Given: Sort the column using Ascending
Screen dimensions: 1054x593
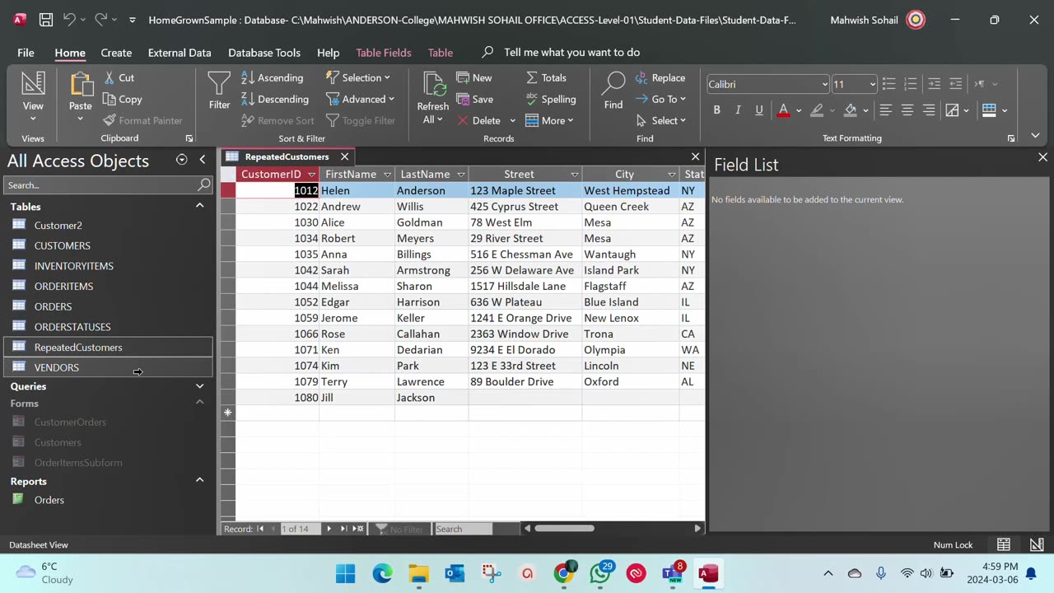Looking at the screenshot, I should click(272, 77).
